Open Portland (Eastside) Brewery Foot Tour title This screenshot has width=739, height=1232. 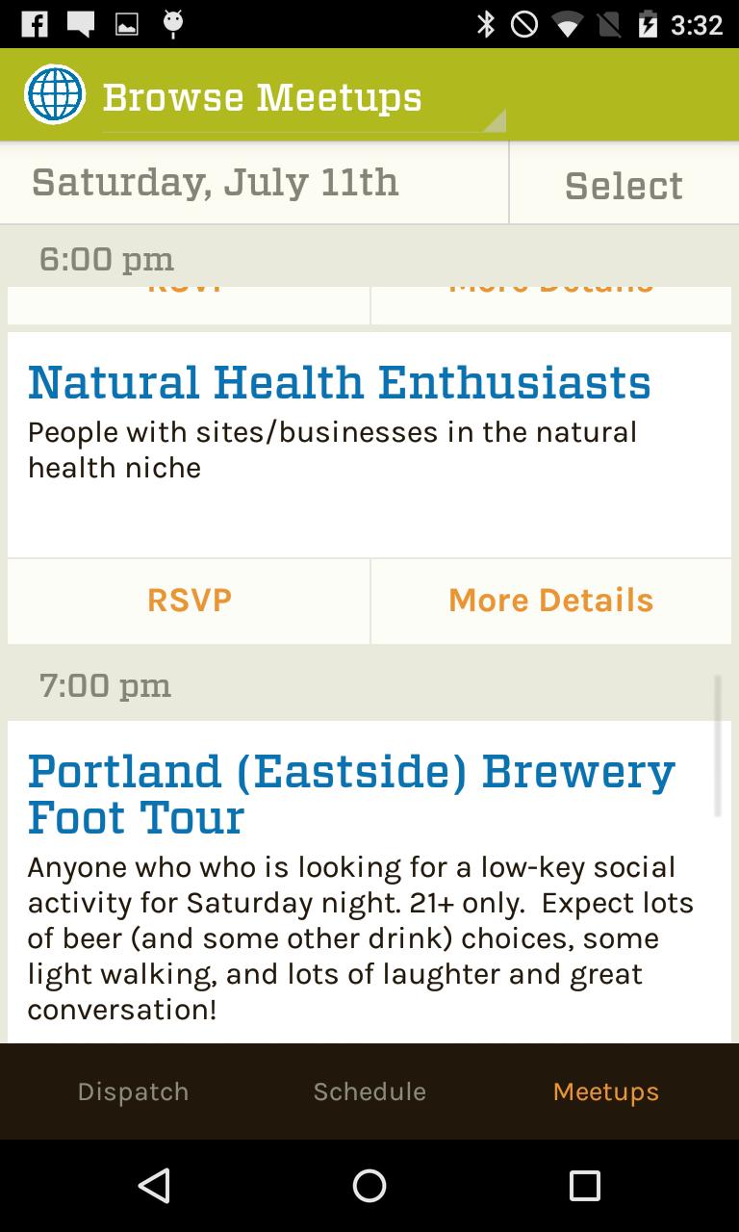tap(351, 794)
